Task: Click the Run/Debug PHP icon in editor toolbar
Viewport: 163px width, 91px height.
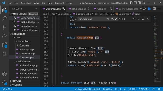Action: coord(144,9)
